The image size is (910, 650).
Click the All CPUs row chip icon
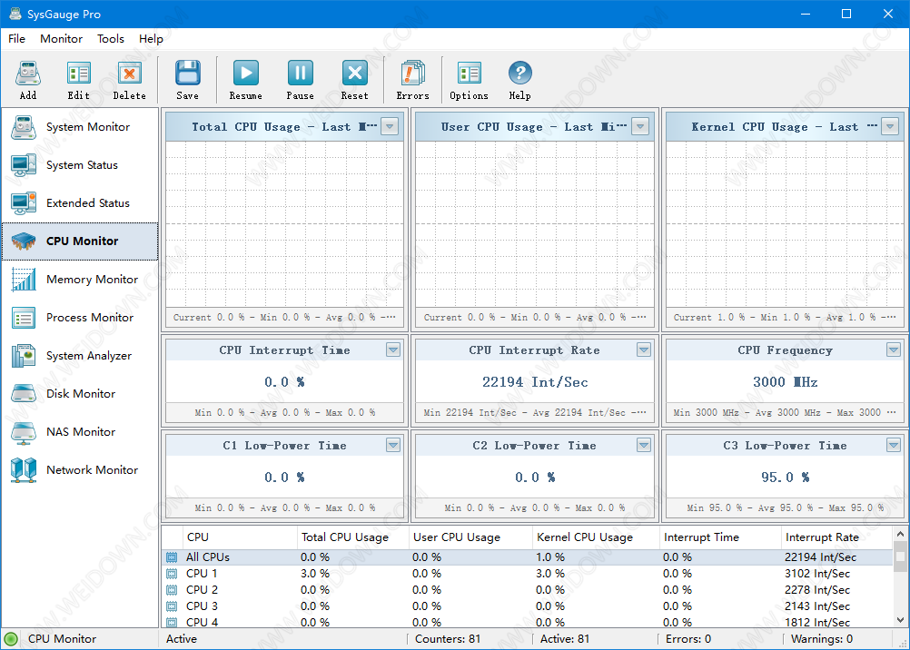point(172,557)
